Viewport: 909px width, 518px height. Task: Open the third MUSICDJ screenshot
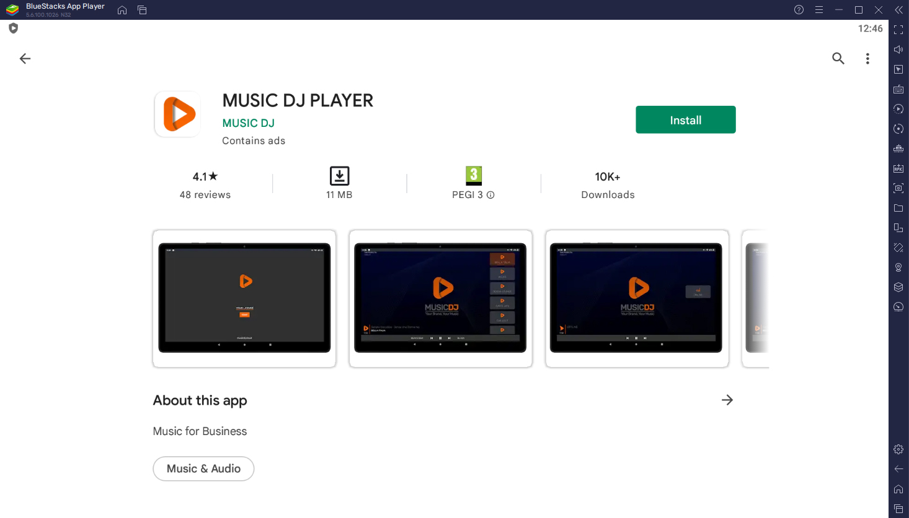click(637, 298)
